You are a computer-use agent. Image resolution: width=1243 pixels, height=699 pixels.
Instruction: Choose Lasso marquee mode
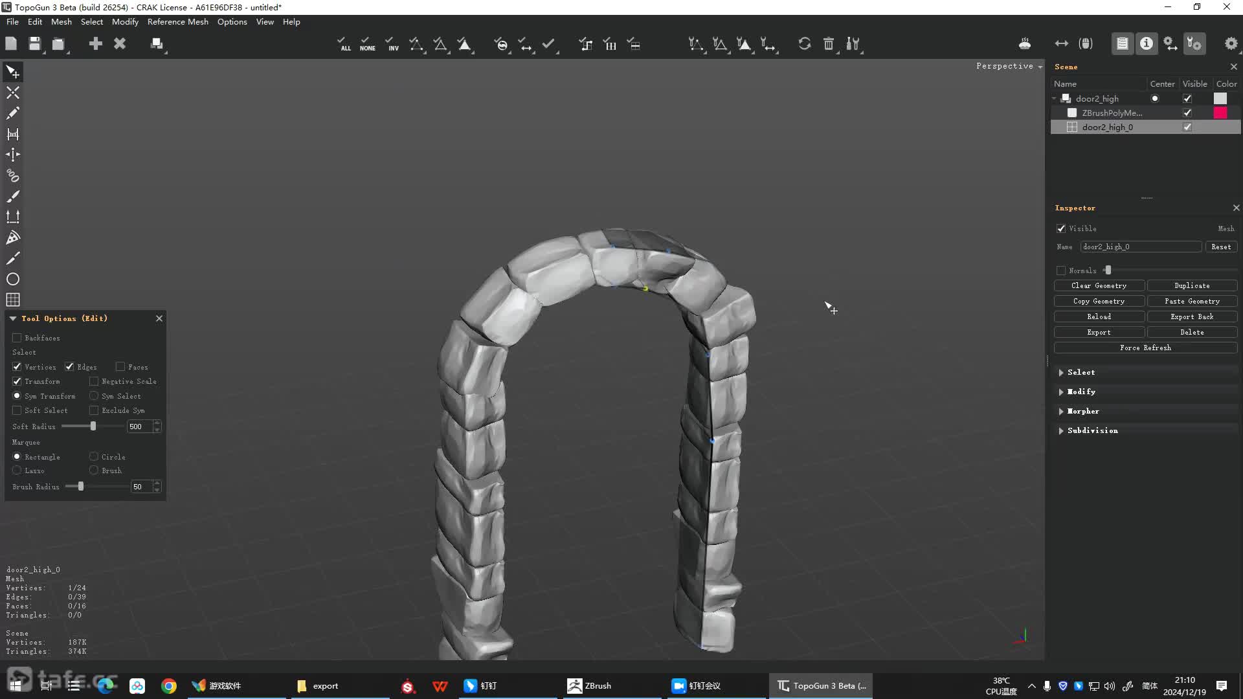17,471
